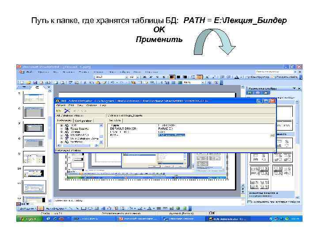This screenshot has width=318, height=239.
Task: Open the View menu in BDE Administrator
Action: [80, 105]
